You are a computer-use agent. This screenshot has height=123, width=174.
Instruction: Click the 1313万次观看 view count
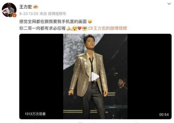[35, 114]
